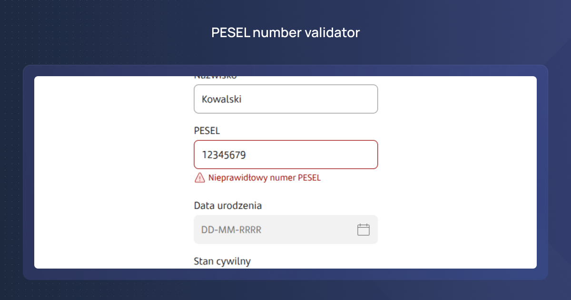
Task: Click the Nieprawidłowy numer PESEL error message
Action: click(265, 178)
